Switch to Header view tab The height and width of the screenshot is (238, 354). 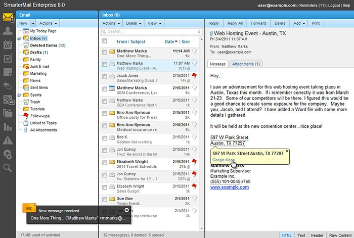tap(317, 235)
